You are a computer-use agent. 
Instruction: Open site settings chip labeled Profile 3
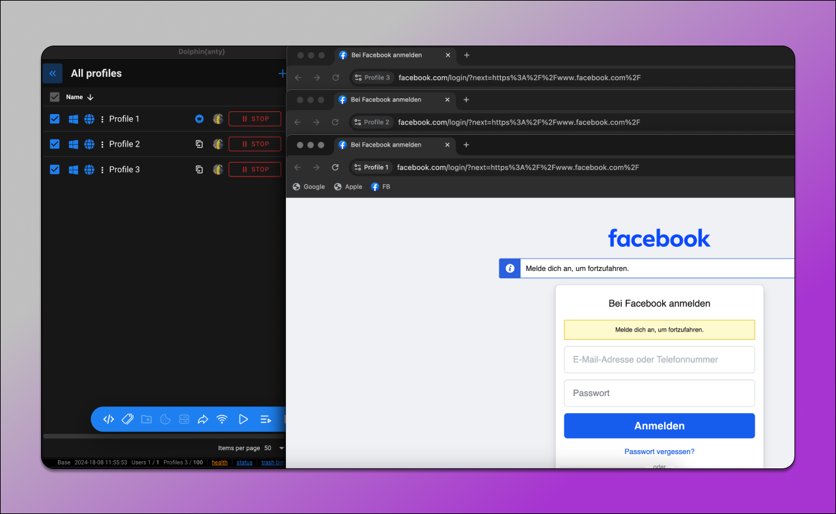[372, 78]
